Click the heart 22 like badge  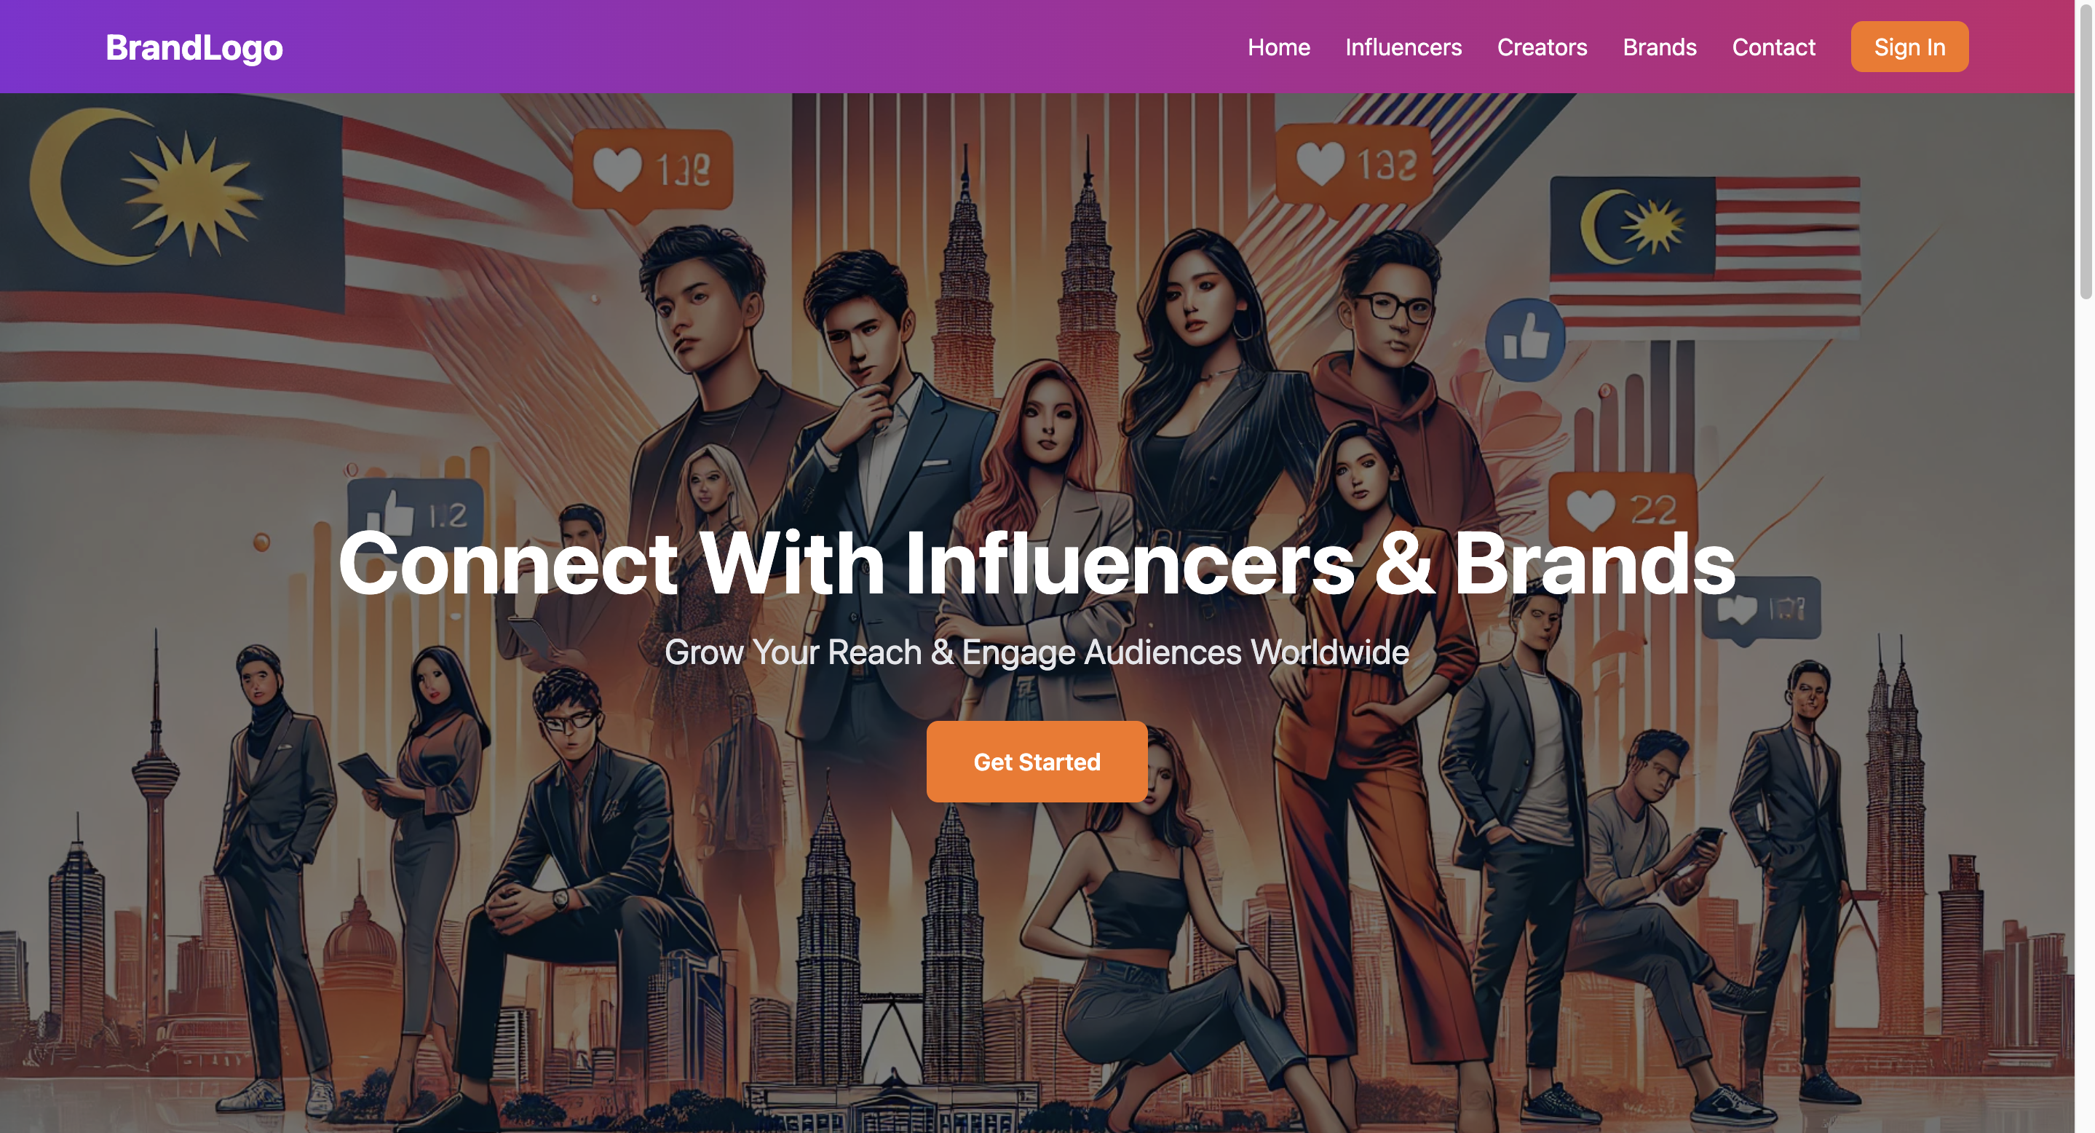click(x=1622, y=510)
